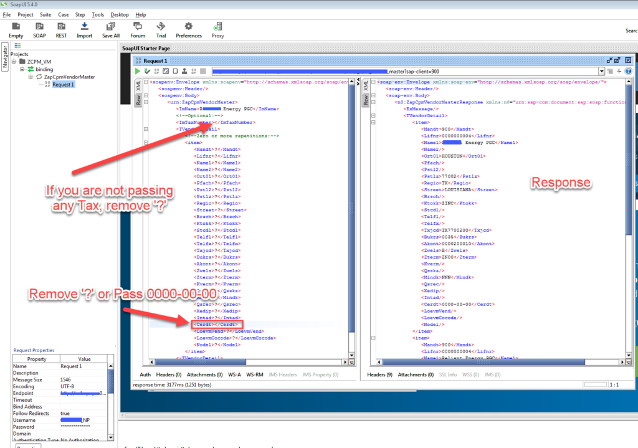Switch to request XML side tab
Viewport: 638px width, 448px height.
tap(138, 86)
